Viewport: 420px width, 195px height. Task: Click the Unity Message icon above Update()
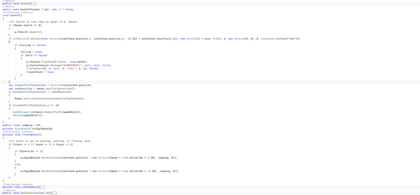4,12
